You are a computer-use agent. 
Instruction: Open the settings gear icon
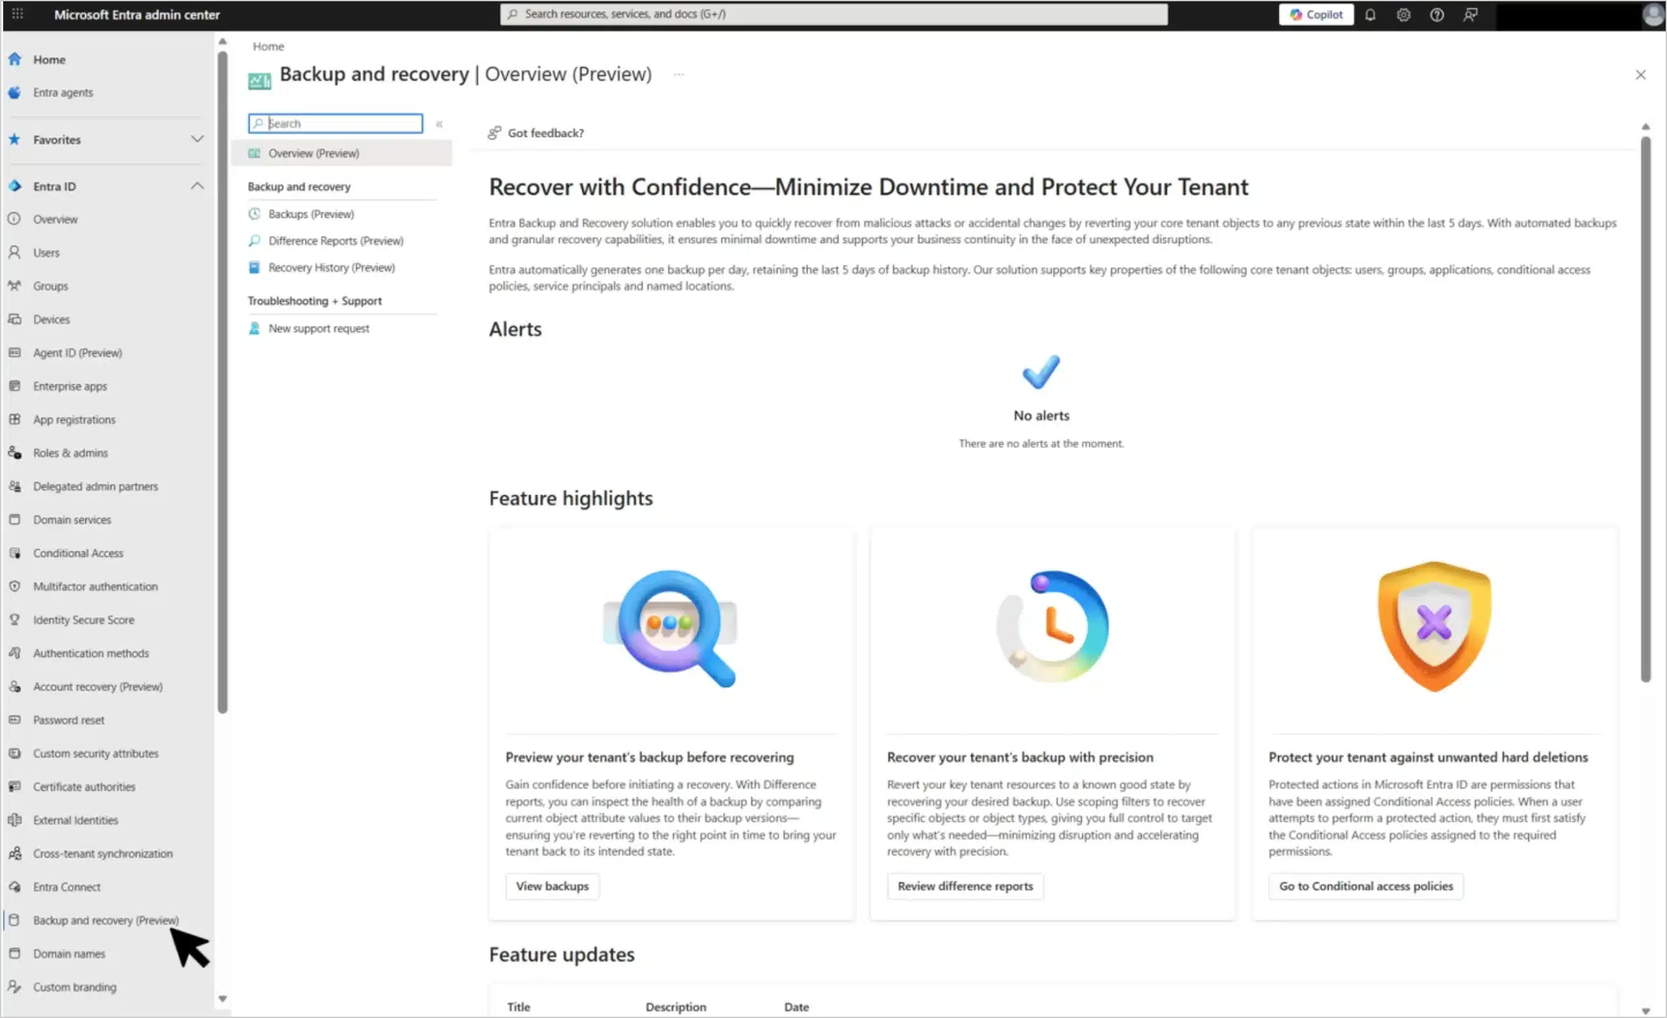coord(1403,14)
